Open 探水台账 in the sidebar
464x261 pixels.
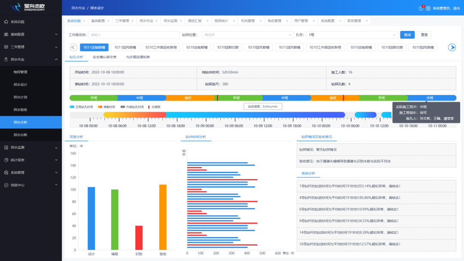pyautogui.click(x=21, y=135)
